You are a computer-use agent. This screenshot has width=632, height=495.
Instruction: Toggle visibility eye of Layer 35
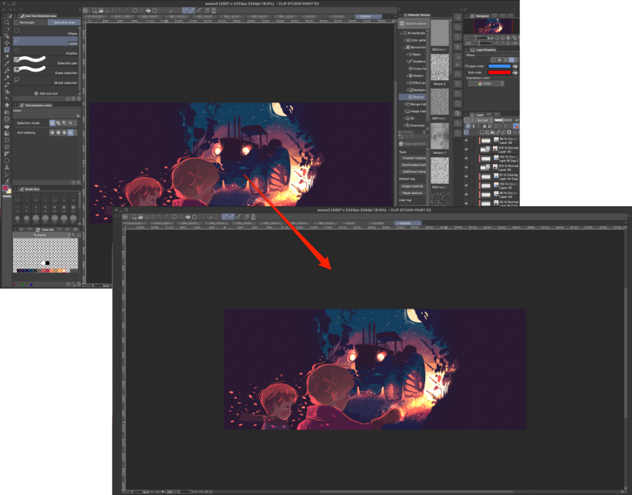[467, 186]
